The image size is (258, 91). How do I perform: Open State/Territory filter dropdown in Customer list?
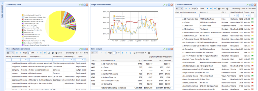pyautogui.click(x=237, y=16)
